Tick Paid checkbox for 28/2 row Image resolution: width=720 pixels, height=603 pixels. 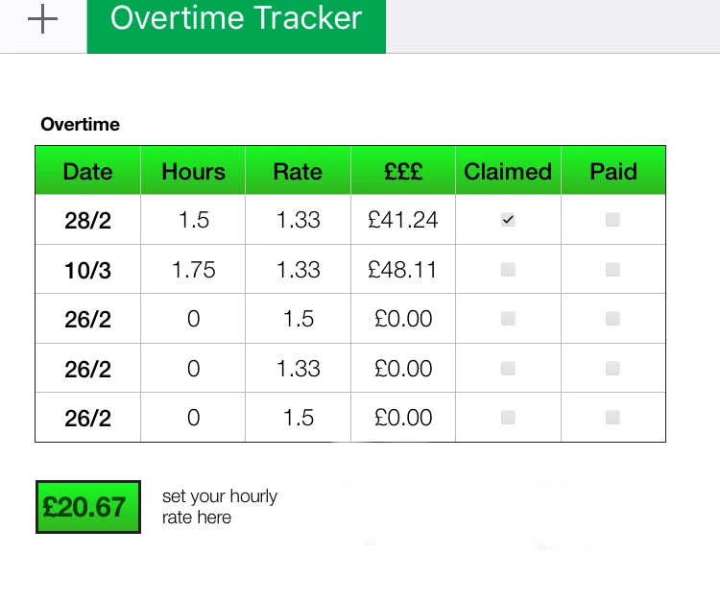click(612, 220)
